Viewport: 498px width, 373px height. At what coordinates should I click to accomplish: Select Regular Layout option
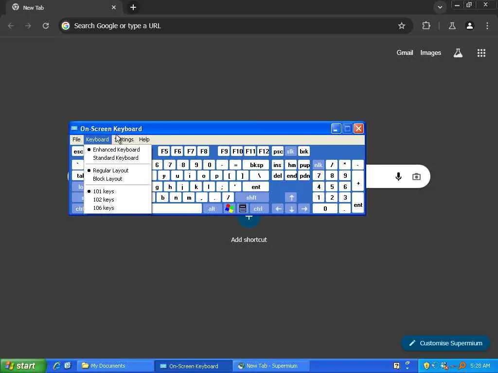click(x=110, y=170)
